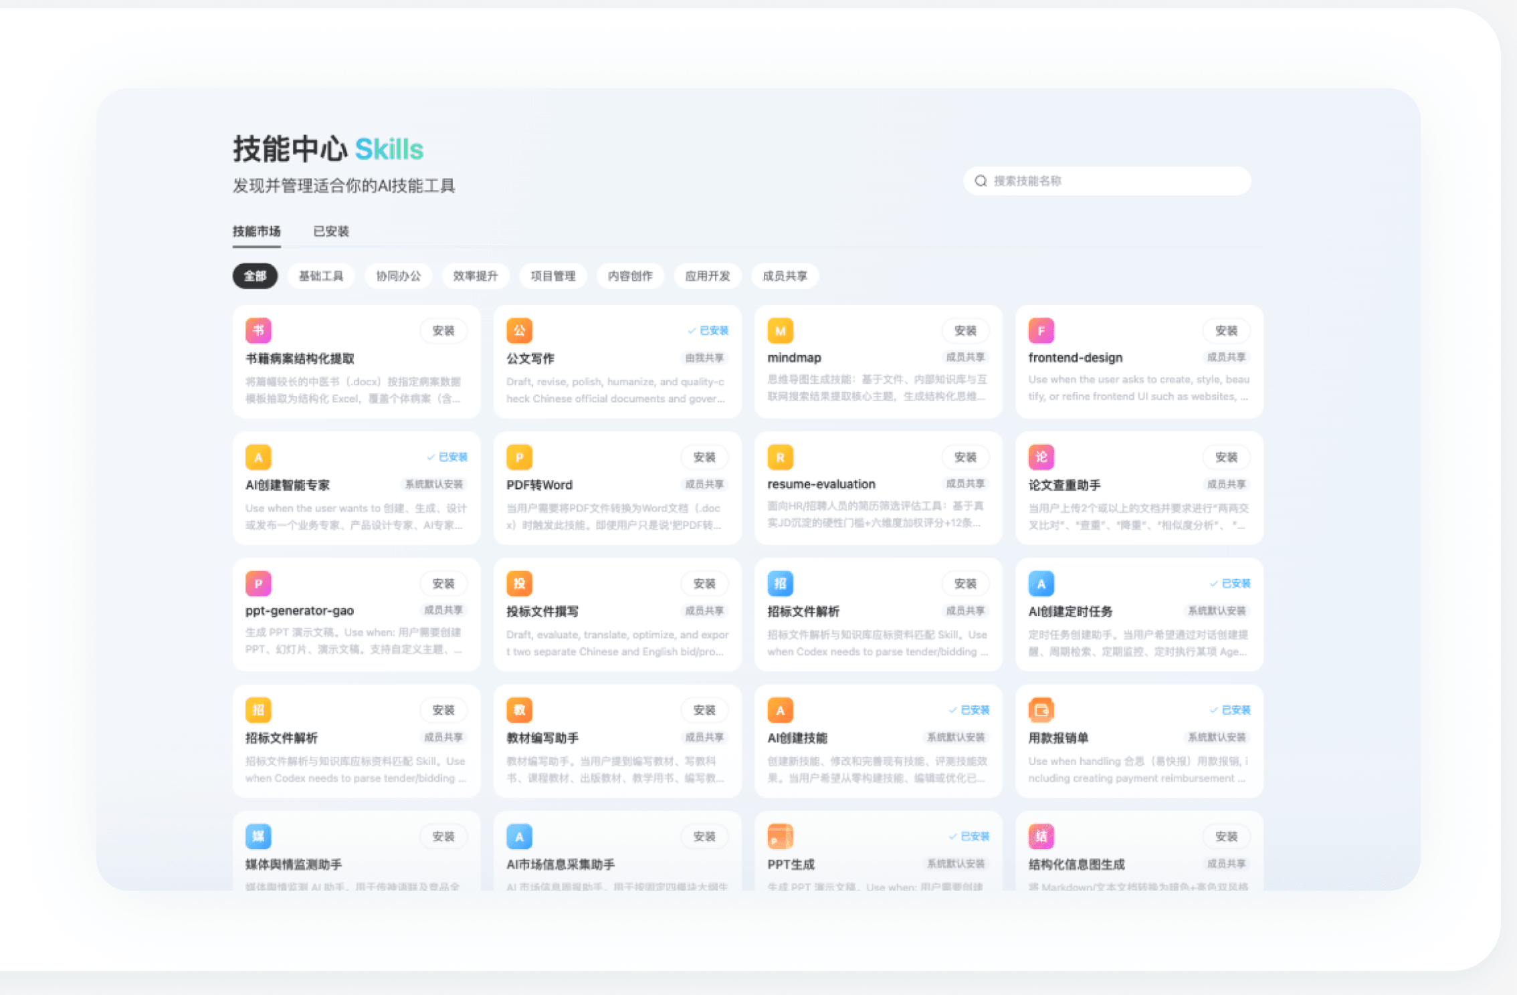Install the mindmap skill
The height and width of the screenshot is (995, 1517).
click(965, 331)
